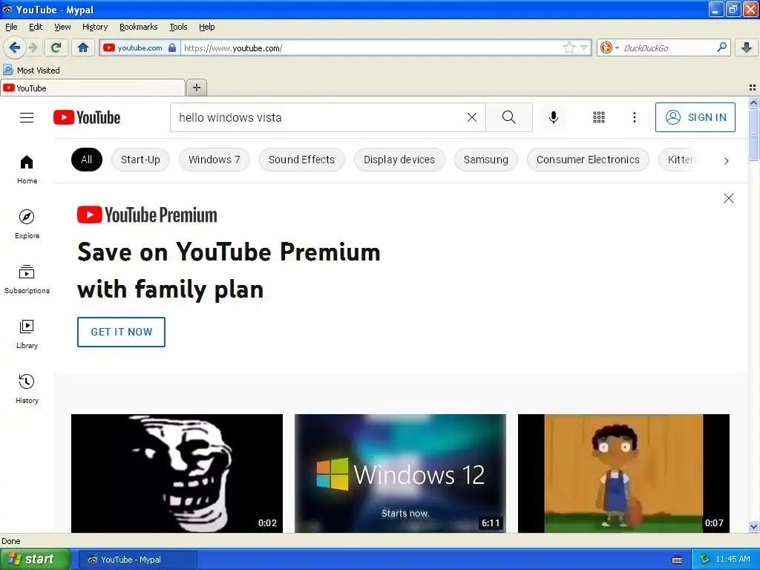Select the Sound Effects filter chip
The width and height of the screenshot is (760, 570).
(x=301, y=160)
